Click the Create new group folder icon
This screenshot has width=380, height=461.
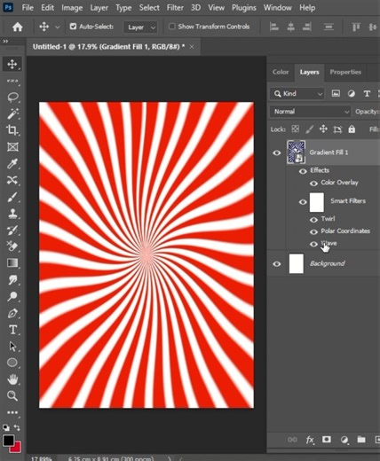361,440
